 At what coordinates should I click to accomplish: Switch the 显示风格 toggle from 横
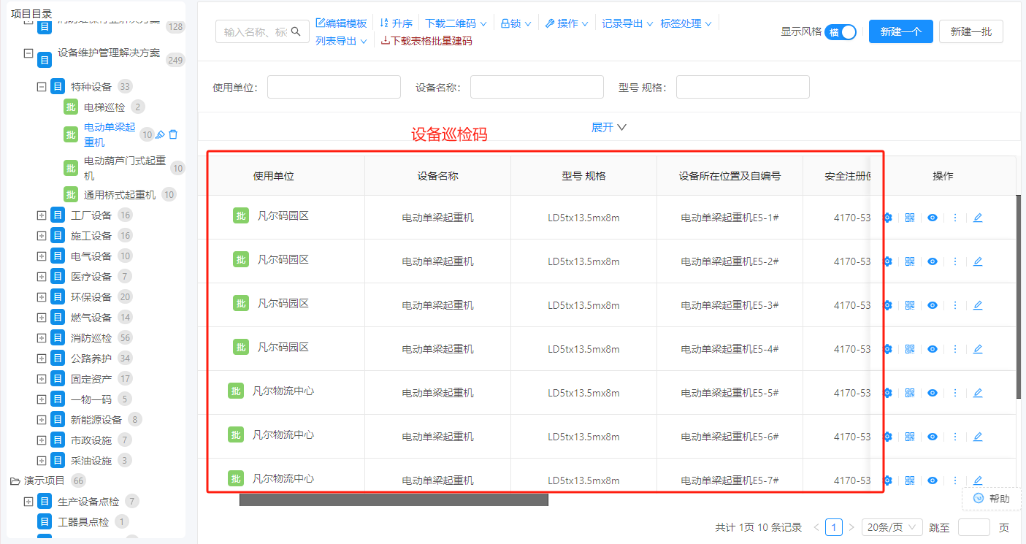[x=840, y=32]
